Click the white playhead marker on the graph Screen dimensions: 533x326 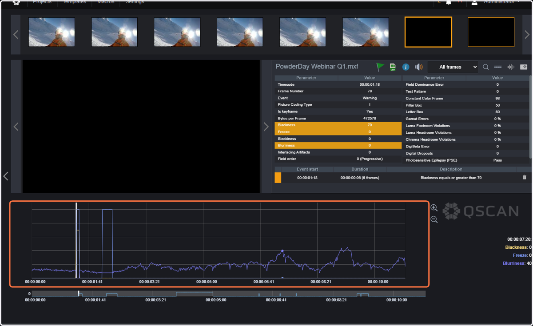tap(76, 240)
